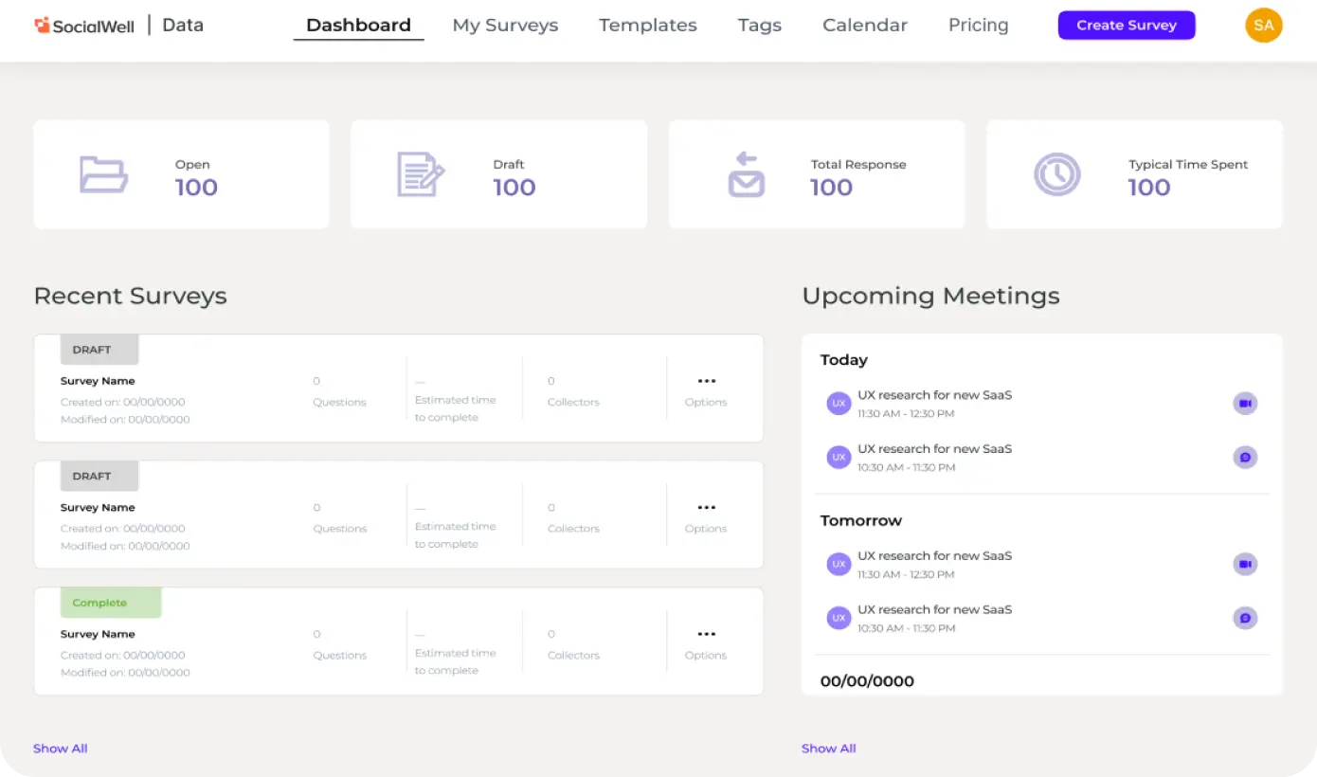Click chat icon for Today's 10:30 AM meeting
This screenshot has width=1317, height=777.
(x=1245, y=458)
